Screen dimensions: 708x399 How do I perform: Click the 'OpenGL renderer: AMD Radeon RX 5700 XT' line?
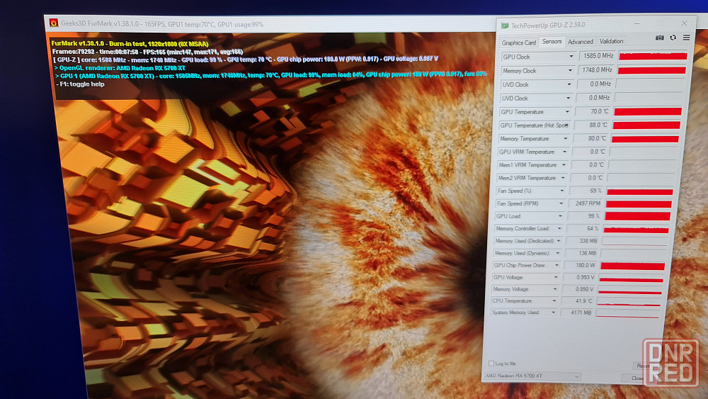pyautogui.click(x=120, y=68)
